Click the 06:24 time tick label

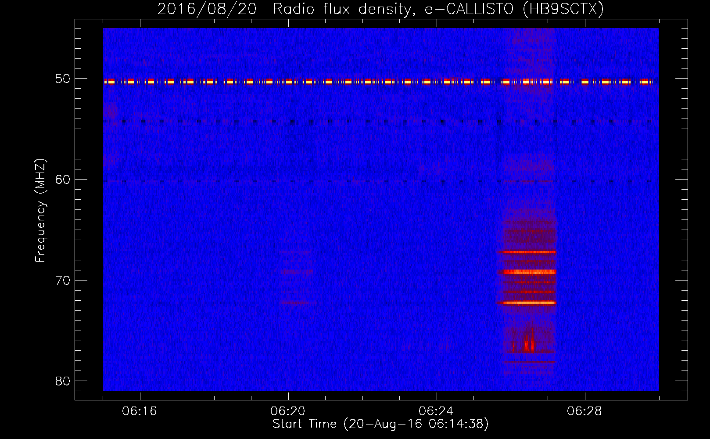tap(436, 411)
